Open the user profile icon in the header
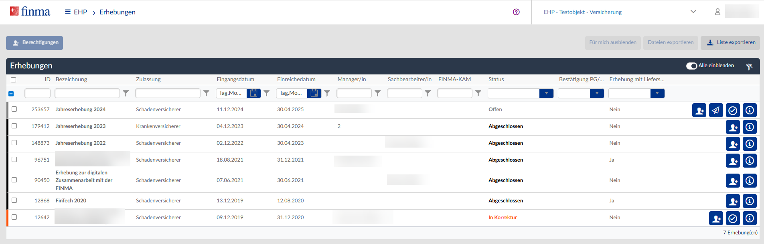Image resolution: width=764 pixels, height=244 pixels. [x=717, y=12]
